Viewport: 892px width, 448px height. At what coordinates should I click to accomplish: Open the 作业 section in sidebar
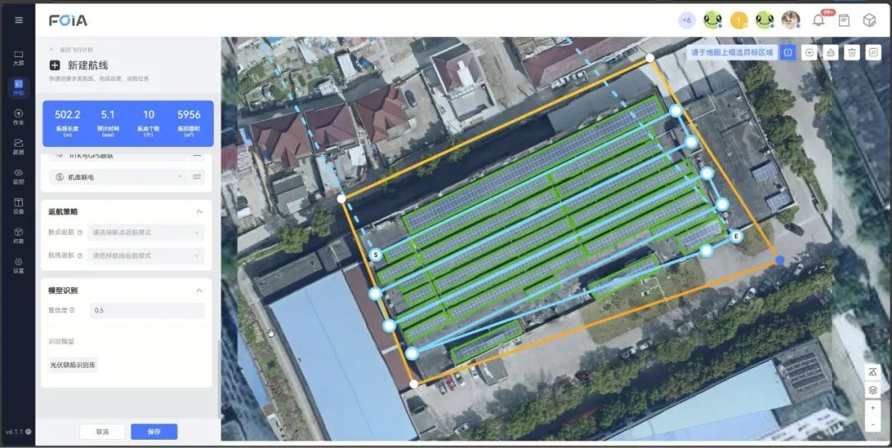pos(18,116)
